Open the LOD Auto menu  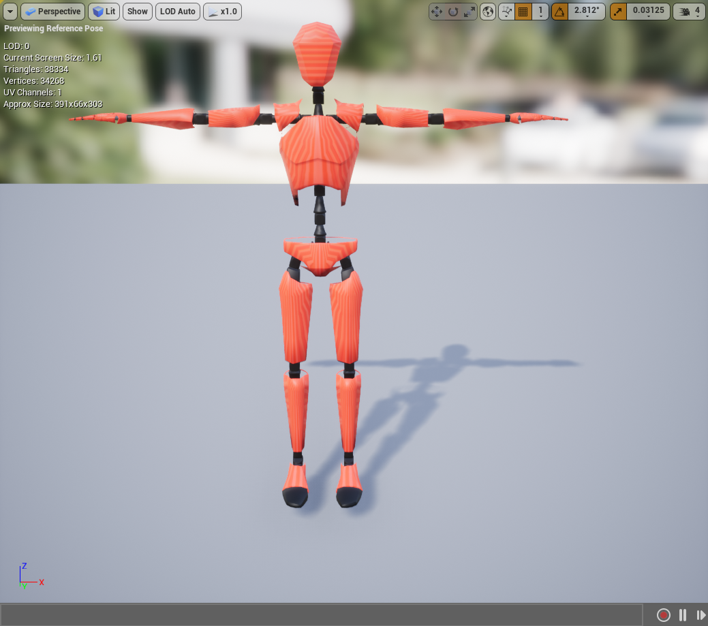tap(177, 12)
